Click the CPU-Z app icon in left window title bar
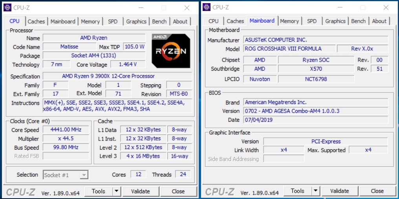 [7, 7]
